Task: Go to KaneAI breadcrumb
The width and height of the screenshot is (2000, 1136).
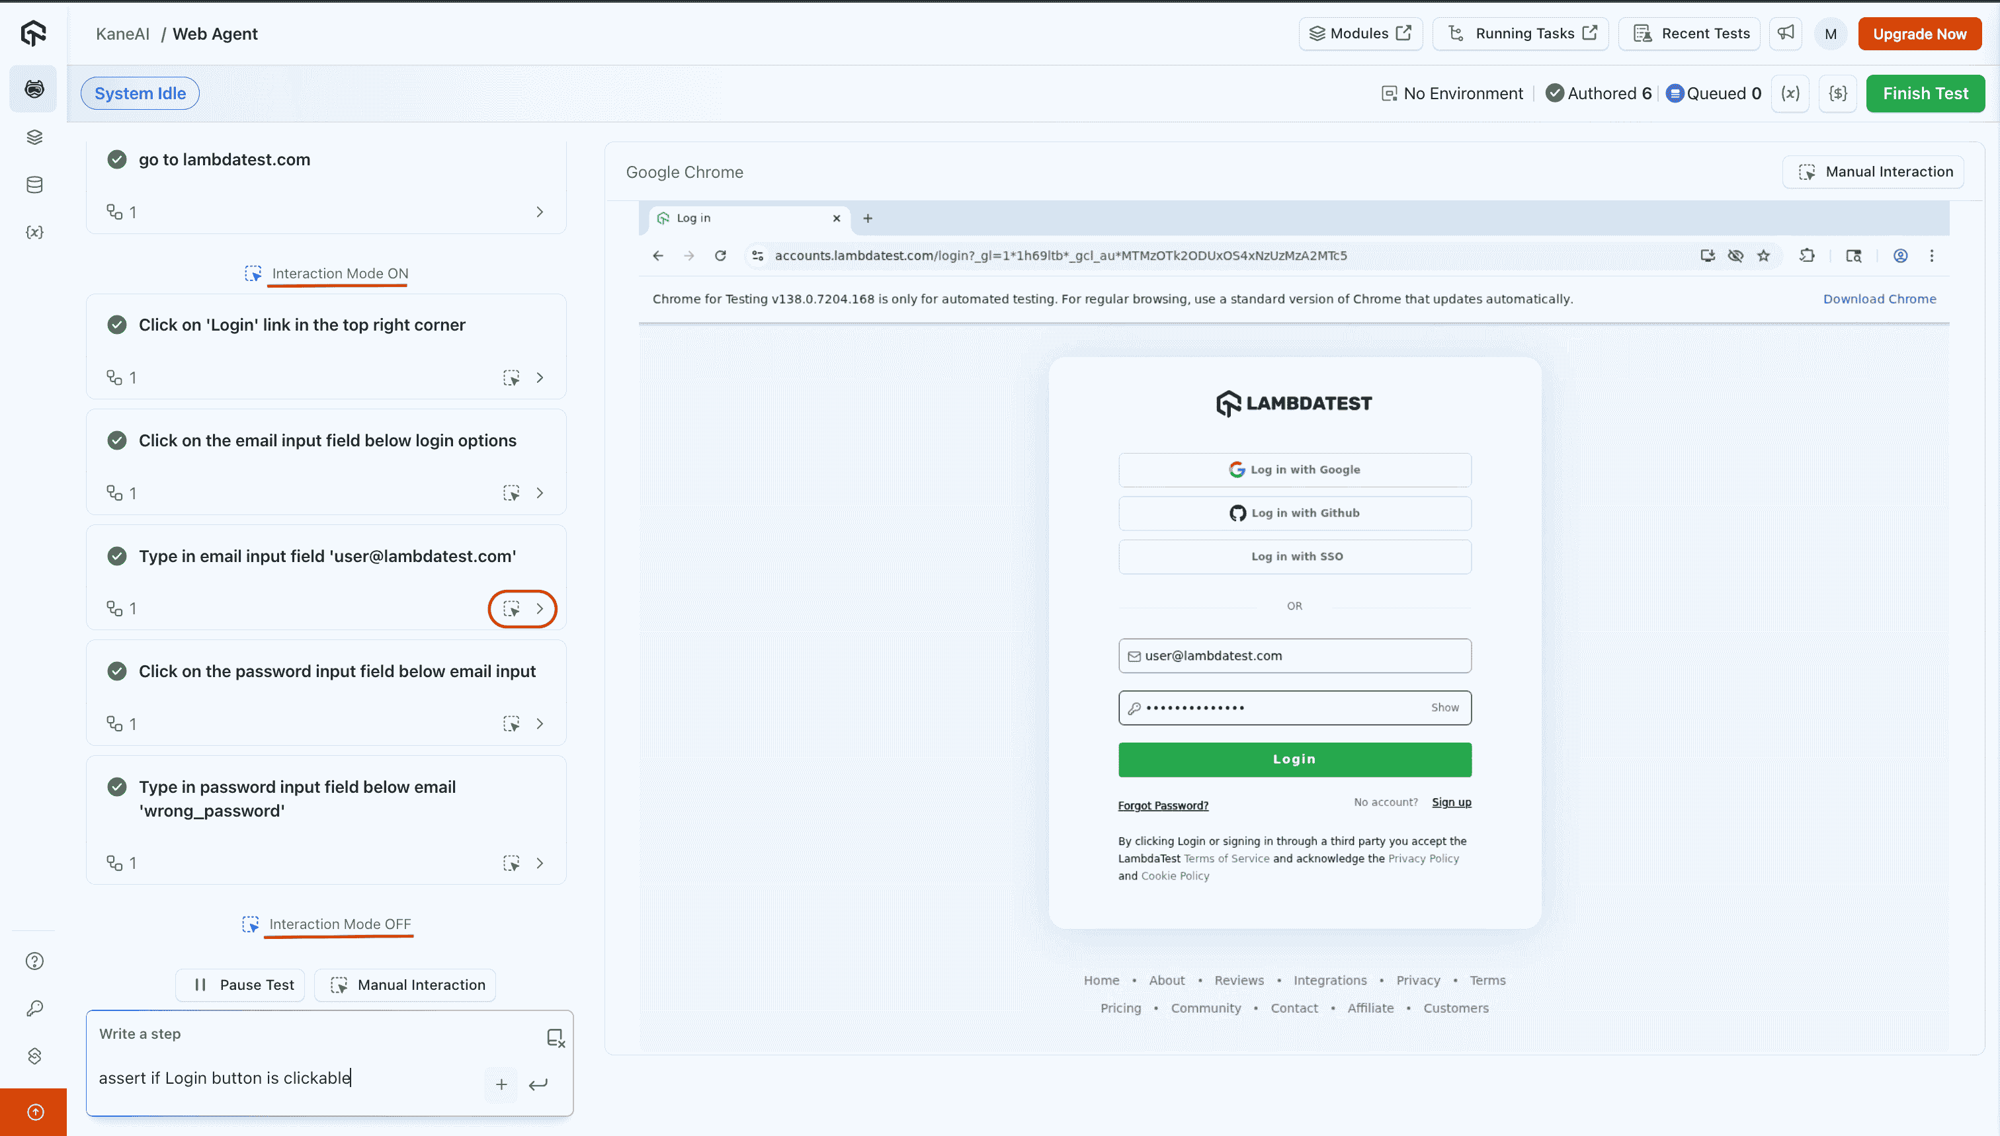Action: [122, 34]
